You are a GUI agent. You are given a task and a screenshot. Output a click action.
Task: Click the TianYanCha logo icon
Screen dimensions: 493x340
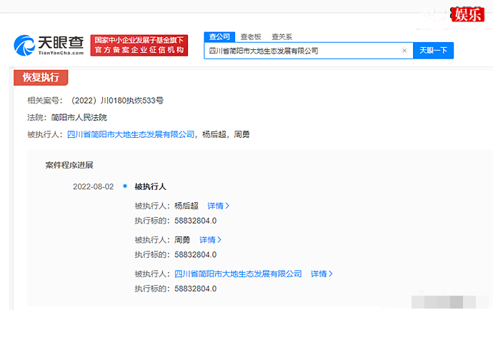tap(24, 46)
